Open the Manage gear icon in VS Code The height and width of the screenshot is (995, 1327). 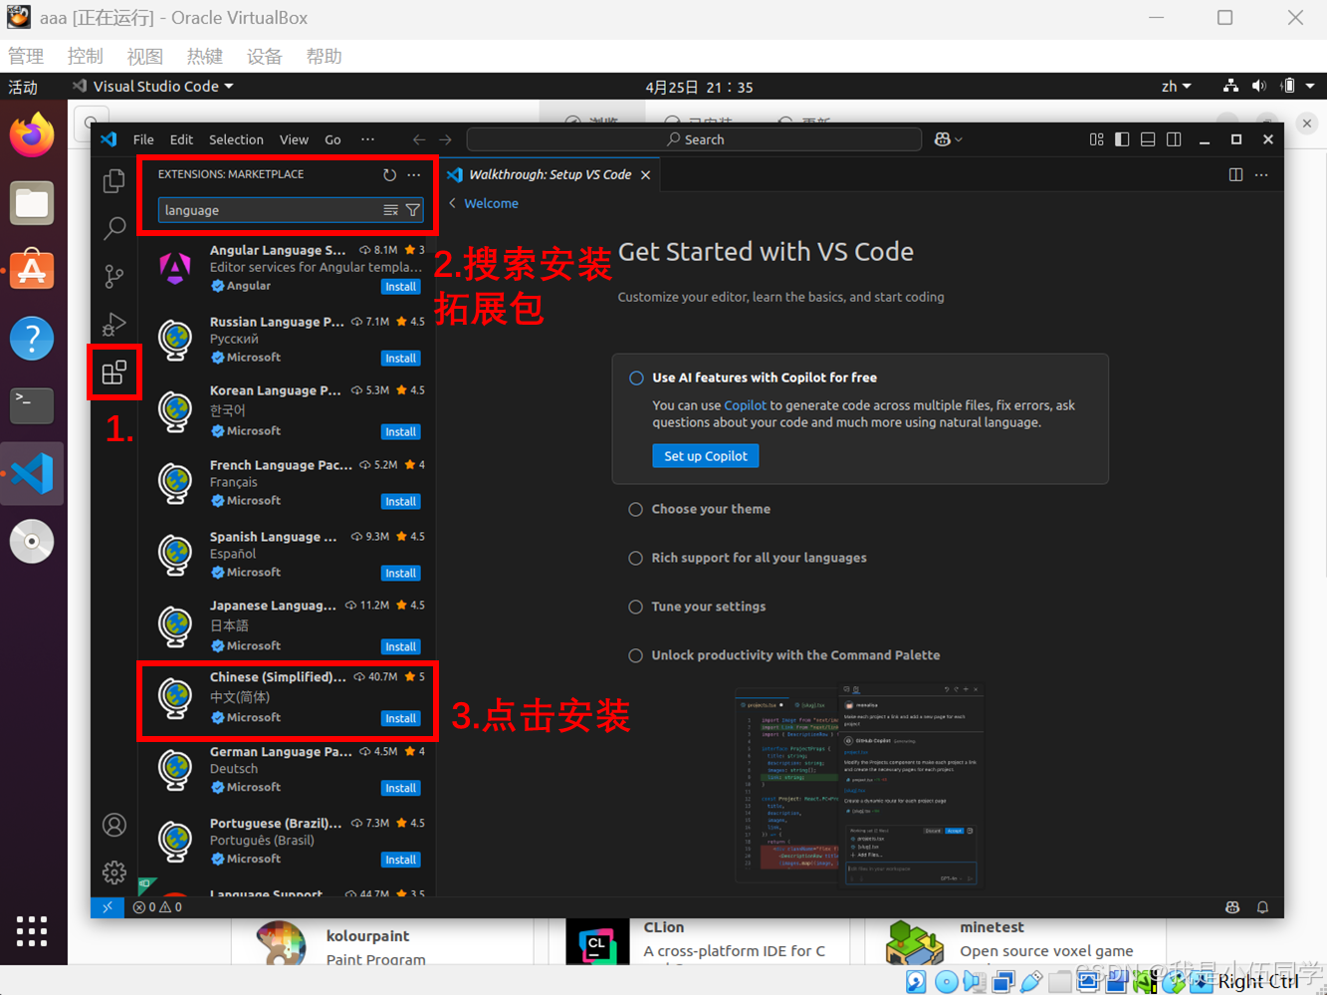click(114, 872)
